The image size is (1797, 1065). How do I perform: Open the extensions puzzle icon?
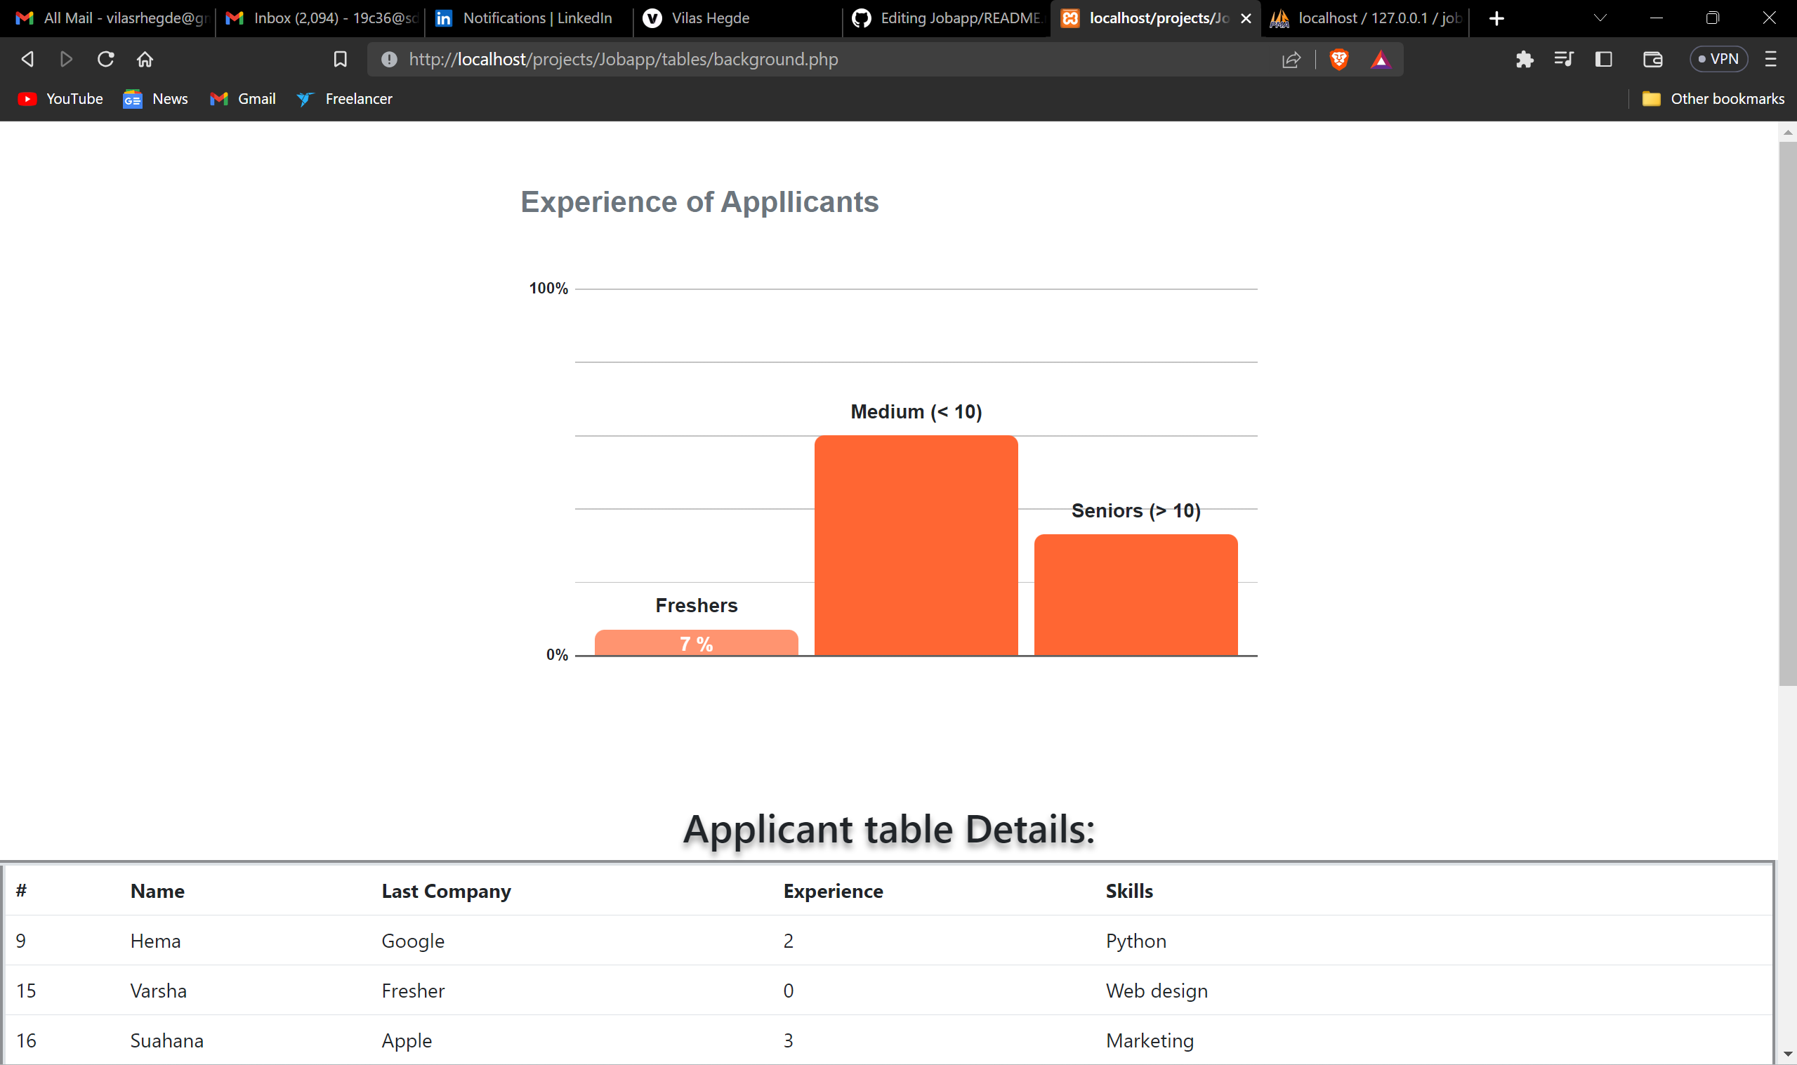1525,59
